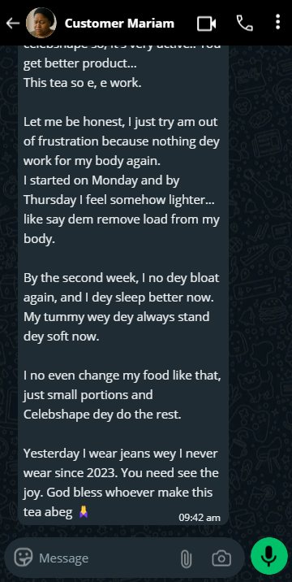
Task: Record a voice note with green microphone
Action: point(269,556)
